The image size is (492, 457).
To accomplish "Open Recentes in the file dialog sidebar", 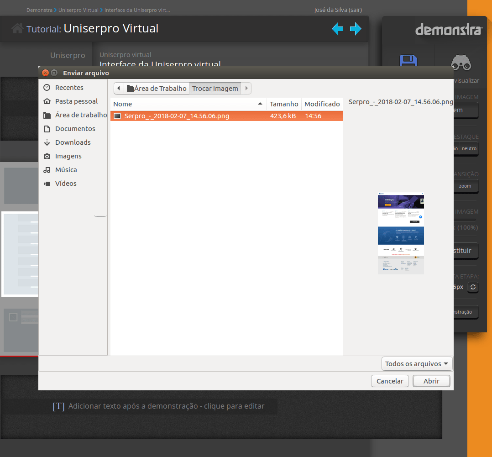I will (69, 88).
